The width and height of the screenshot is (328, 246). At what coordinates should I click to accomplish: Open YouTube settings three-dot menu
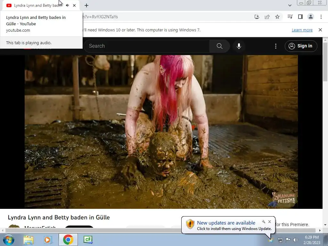pos(276,46)
